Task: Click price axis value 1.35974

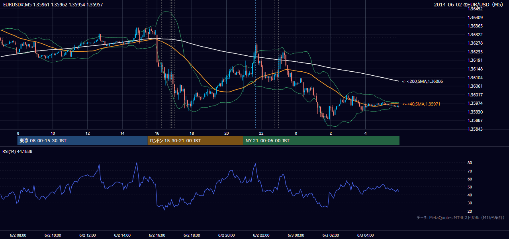Action: pyautogui.click(x=475, y=104)
